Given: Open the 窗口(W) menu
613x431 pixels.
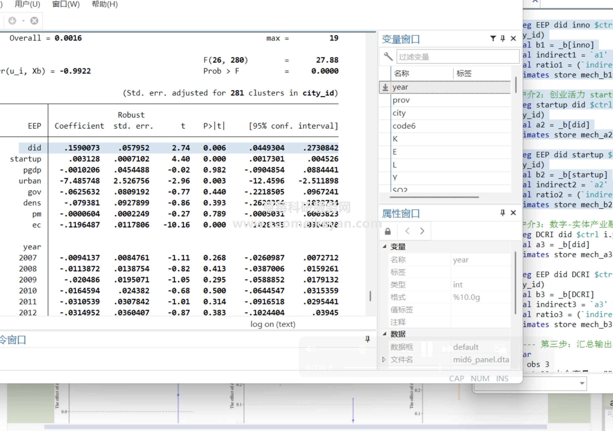Looking at the screenshot, I should (x=66, y=4).
